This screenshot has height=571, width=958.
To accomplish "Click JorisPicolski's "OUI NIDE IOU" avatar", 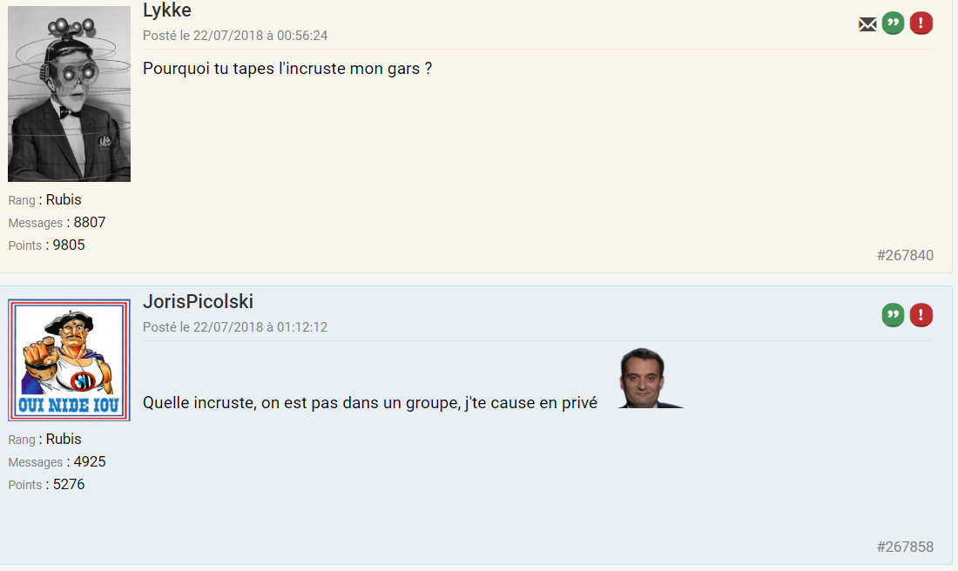I will pos(69,360).
